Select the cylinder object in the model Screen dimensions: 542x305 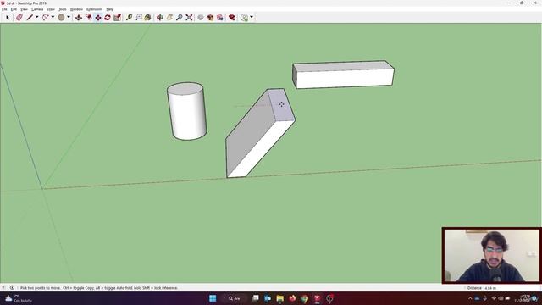(187, 111)
